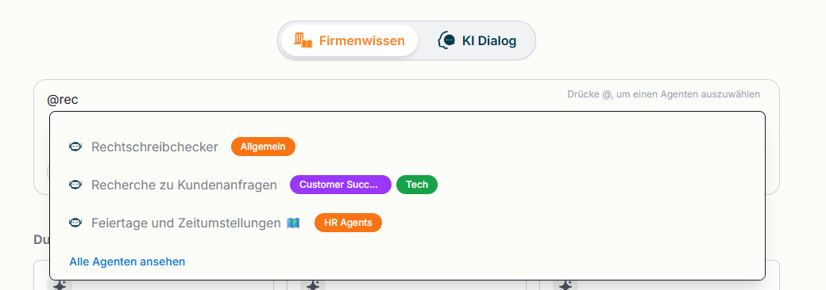Click the purple Customer Succ... tag

(x=340, y=185)
